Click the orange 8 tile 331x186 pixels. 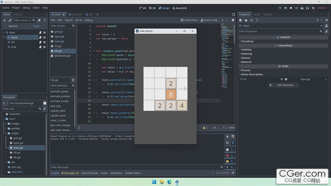point(171,94)
